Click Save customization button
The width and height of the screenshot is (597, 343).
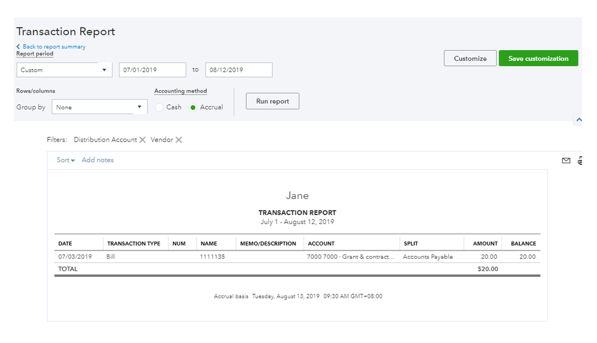(538, 59)
